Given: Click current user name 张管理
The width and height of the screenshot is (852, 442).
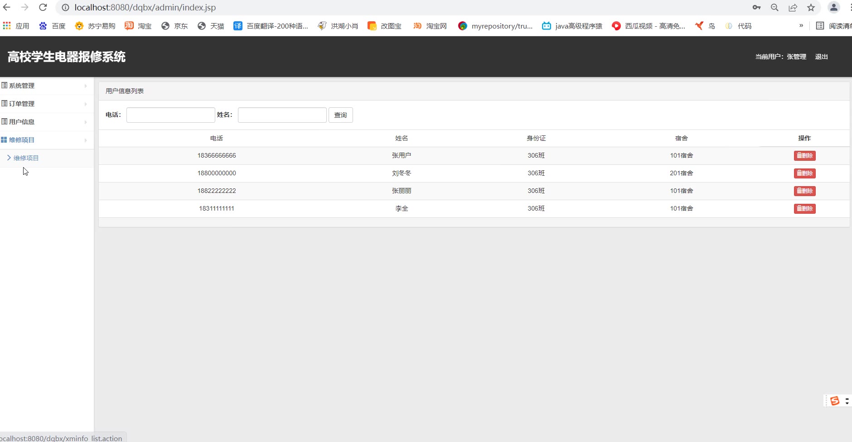Looking at the screenshot, I should click(x=796, y=57).
